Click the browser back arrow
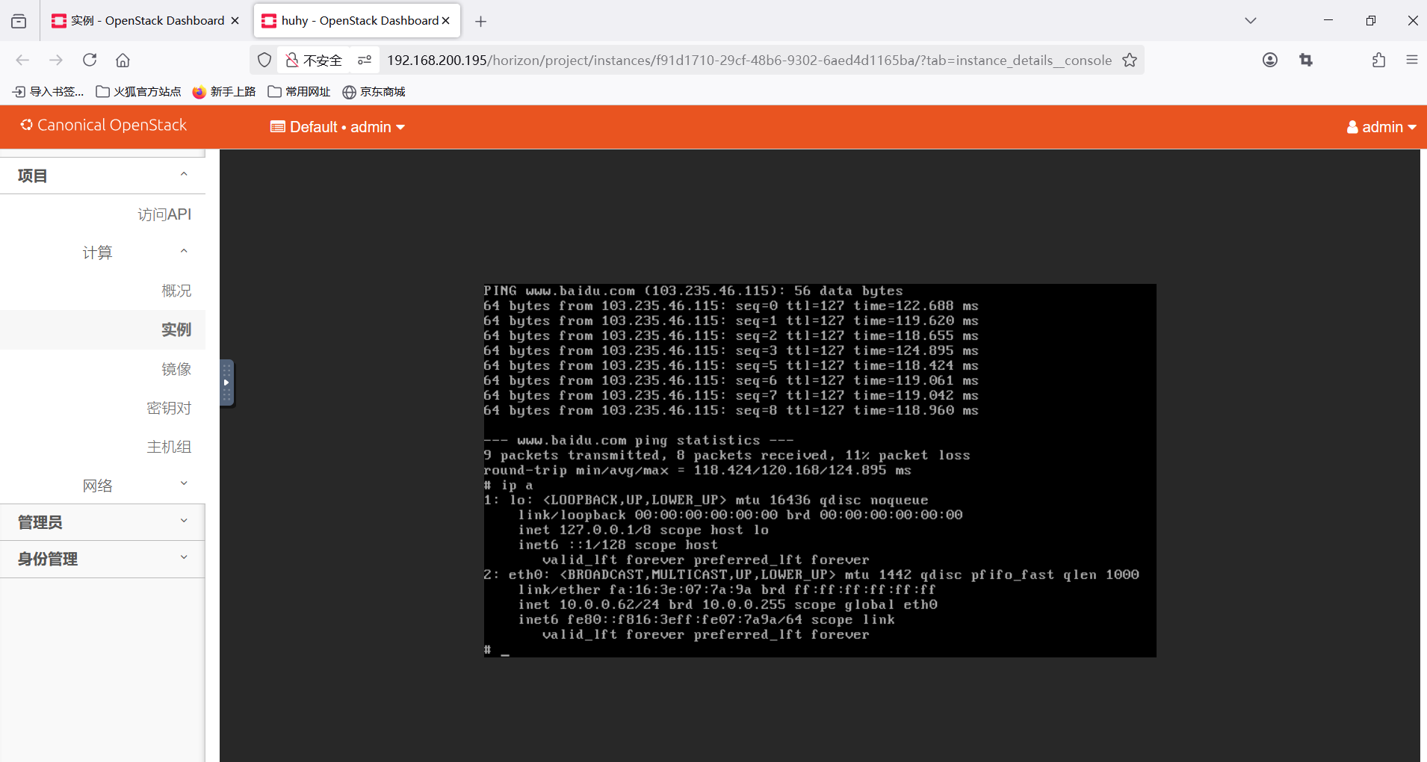The width and height of the screenshot is (1427, 762). point(22,60)
